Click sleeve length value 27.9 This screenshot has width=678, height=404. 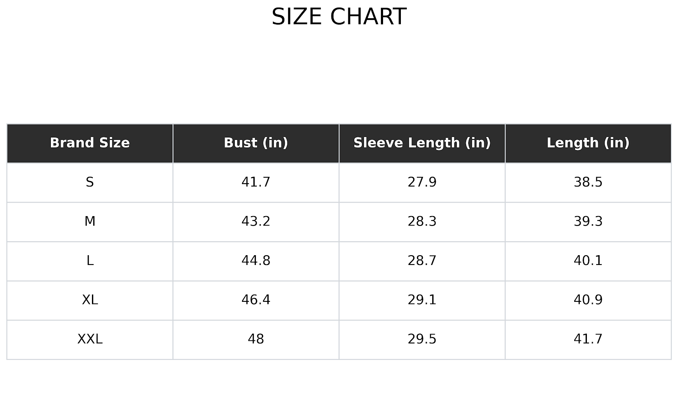pyautogui.click(x=422, y=182)
